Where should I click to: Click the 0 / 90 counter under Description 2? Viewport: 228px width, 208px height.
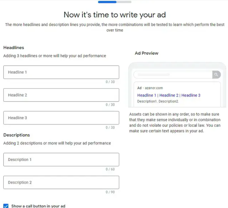(x=110, y=192)
